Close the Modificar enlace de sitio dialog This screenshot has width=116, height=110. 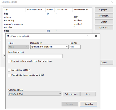tap(96, 36)
